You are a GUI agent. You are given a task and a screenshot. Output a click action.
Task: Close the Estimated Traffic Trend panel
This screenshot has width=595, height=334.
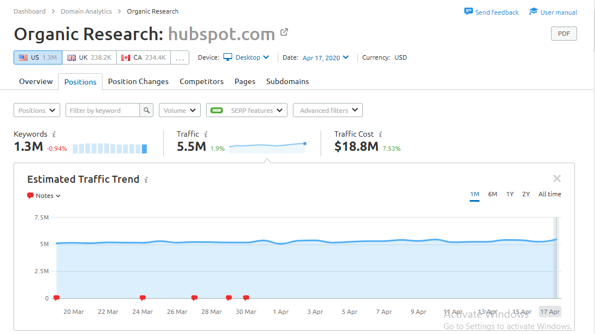click(556, 178)
